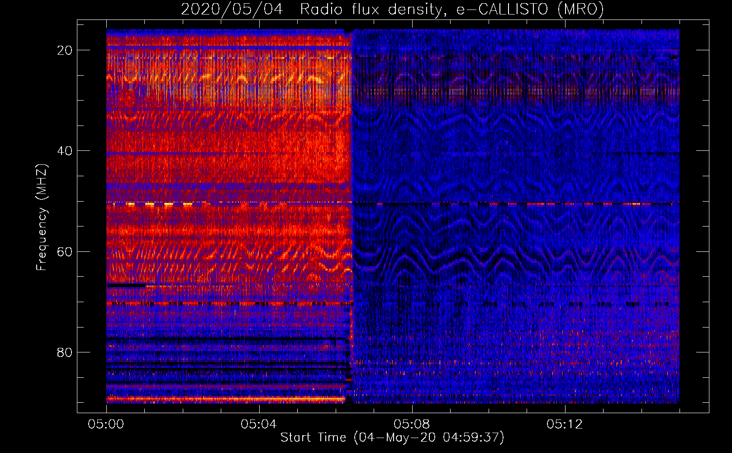The height and width of the screenshot is (453, 732).
Task: Click the 80 frequency tick label
Action: [x=65, y=352]
